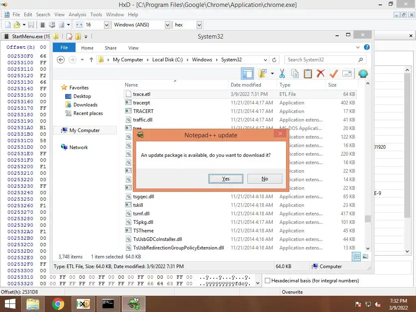The height and width of the screenshot is (312, 416).
Task: Click the red X Delete icon
Action: (x=321, y=74)
